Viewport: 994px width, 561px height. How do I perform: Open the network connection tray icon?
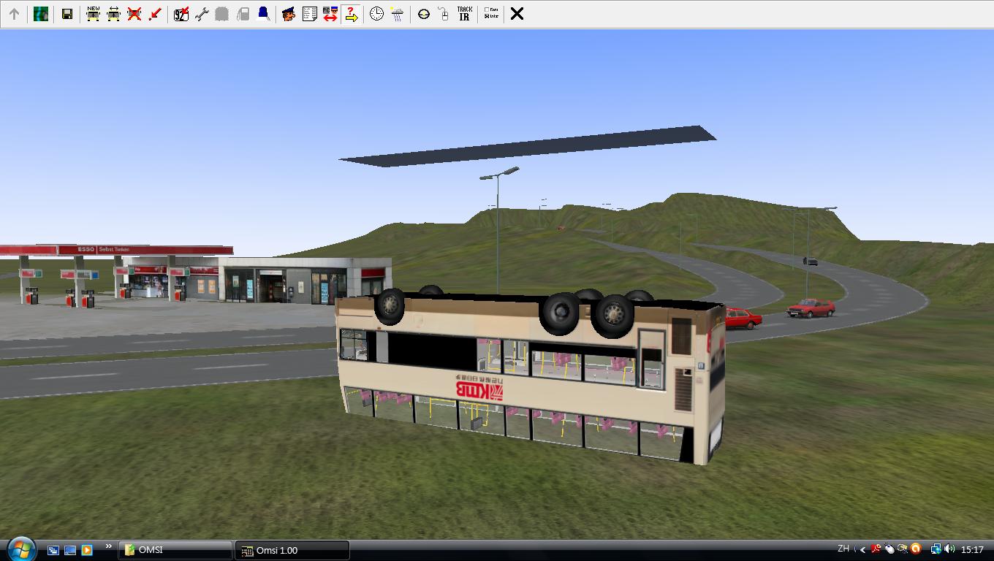pos(936,549)
